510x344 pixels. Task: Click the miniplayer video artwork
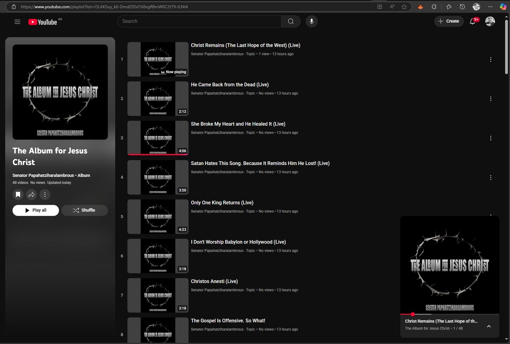[450, 265]
